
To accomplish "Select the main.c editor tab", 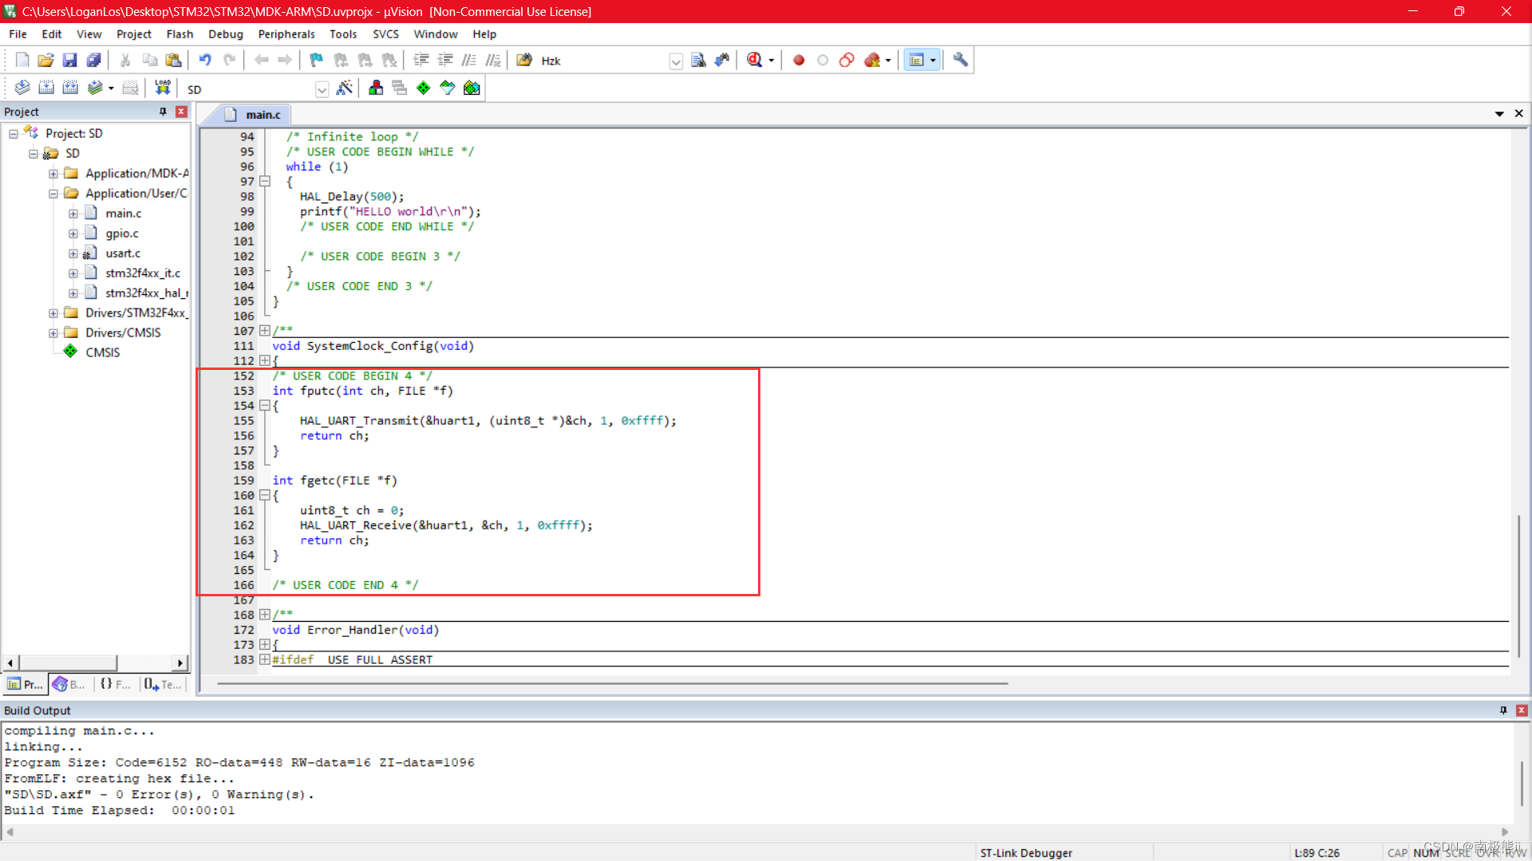I will (263, 115).
